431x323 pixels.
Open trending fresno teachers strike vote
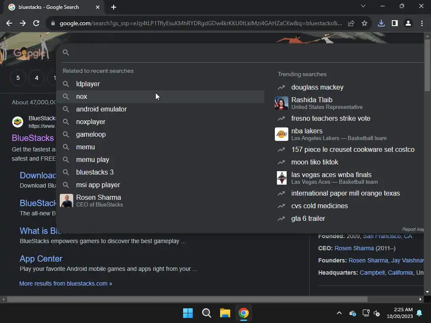tap(348, 118)
